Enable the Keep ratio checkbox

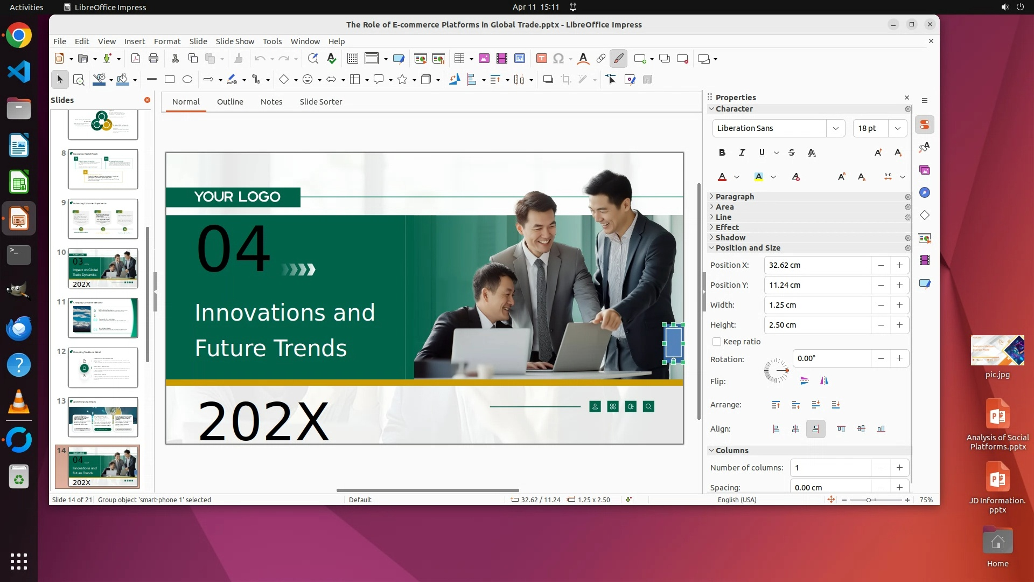pos(717,342)
